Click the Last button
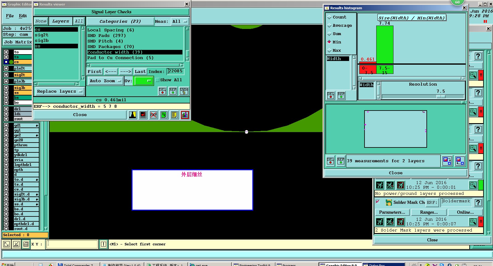The width and height of the screenshot is (493, 266). click(x=140, y=72)
